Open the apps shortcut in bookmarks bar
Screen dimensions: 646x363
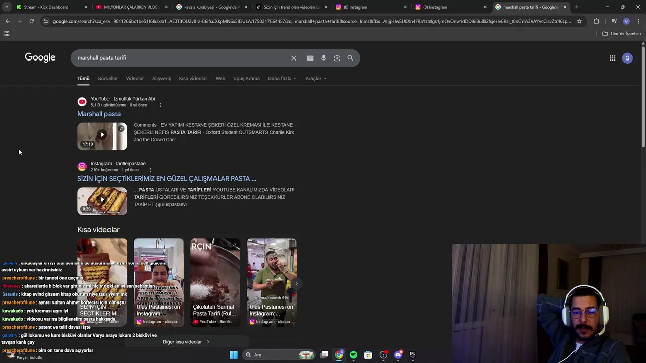pos(7,33)
